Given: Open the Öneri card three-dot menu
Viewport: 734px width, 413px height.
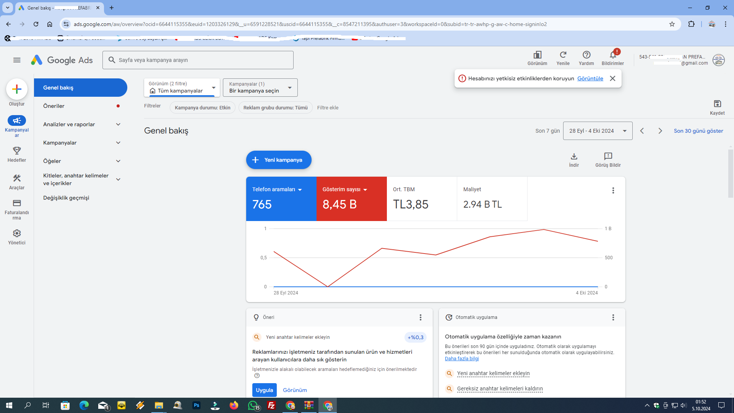Looking at the screenshot, I should 421,317.
